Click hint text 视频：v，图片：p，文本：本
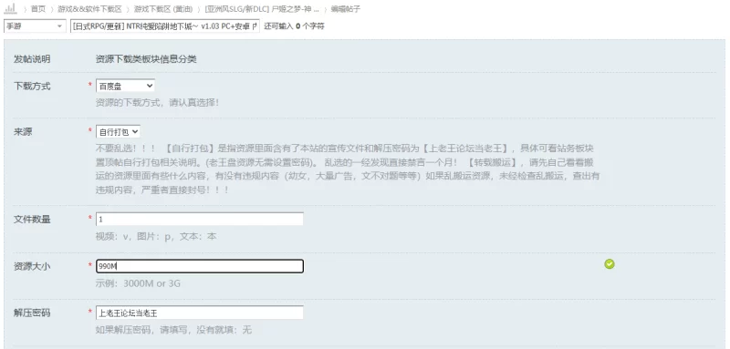Screen dimensions: 730x349 156,237
